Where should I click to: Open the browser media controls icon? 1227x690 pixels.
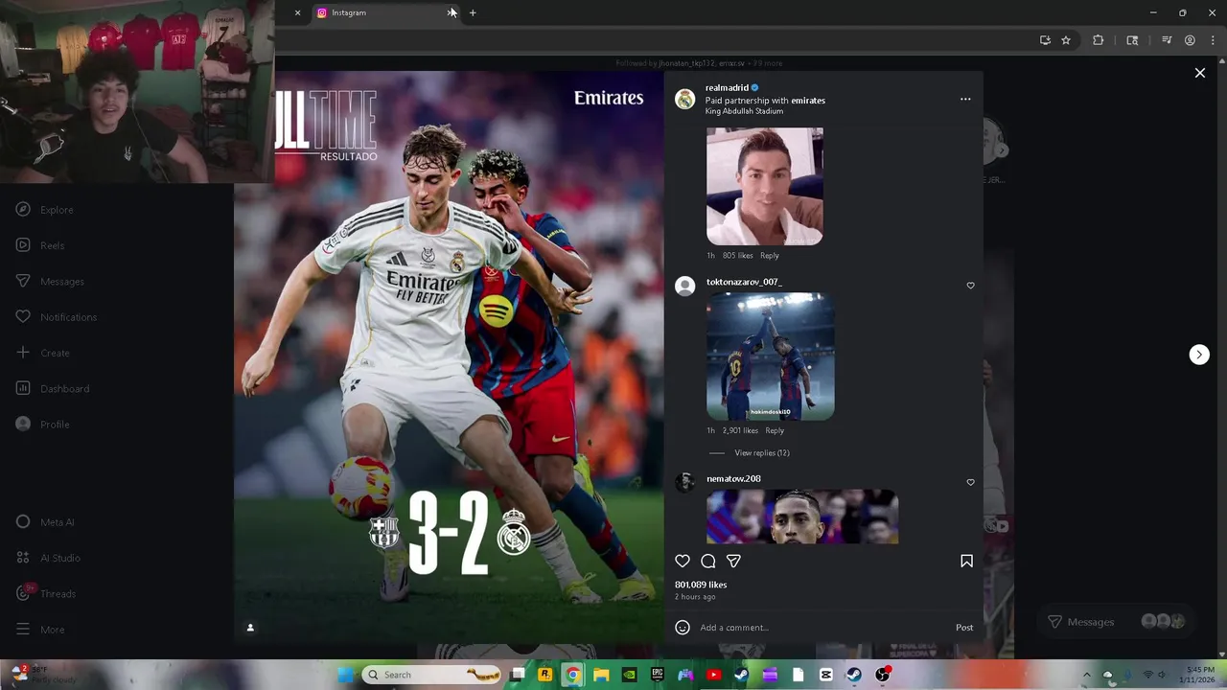tap(1167, 40)
